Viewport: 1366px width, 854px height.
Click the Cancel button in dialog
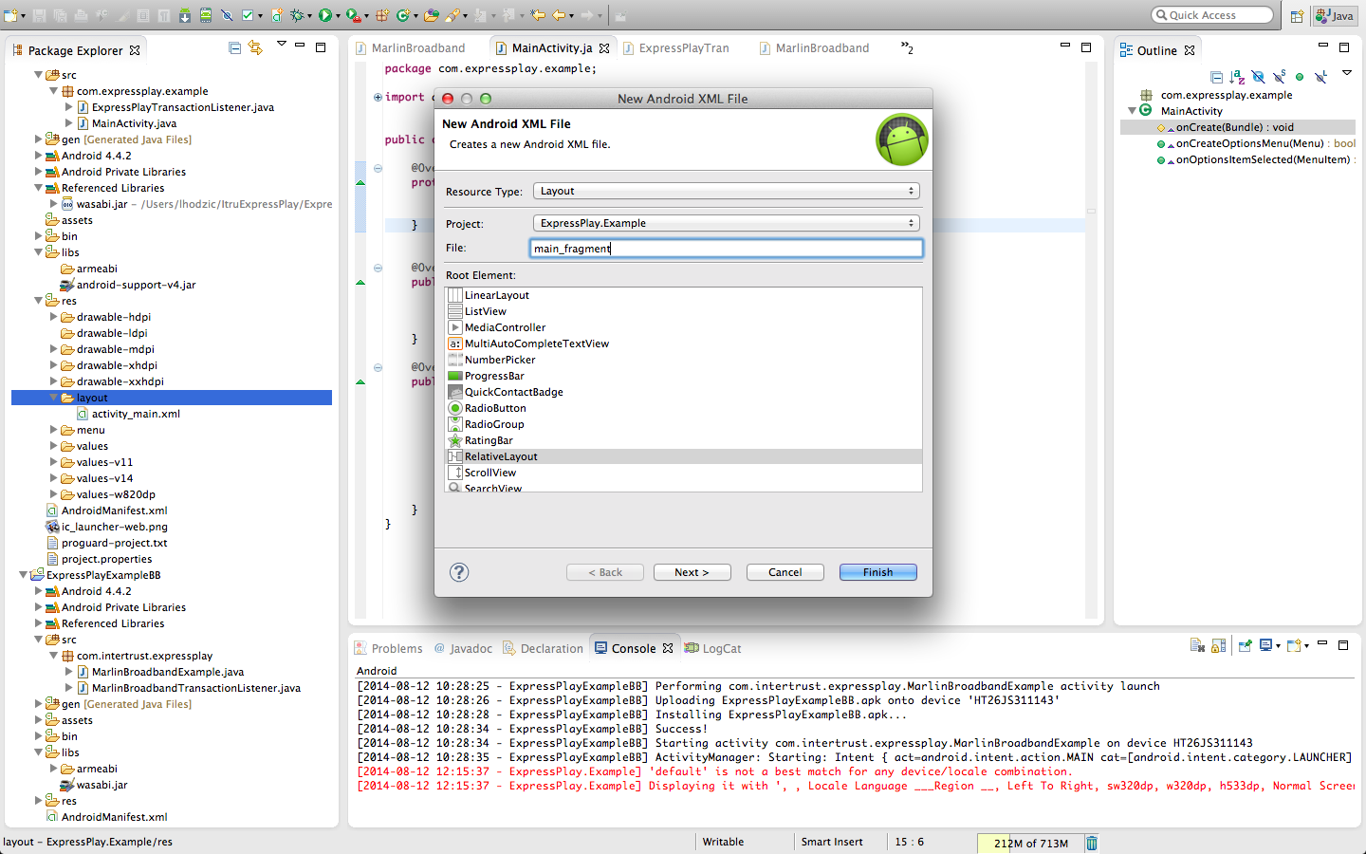click(x=785, y=572)
